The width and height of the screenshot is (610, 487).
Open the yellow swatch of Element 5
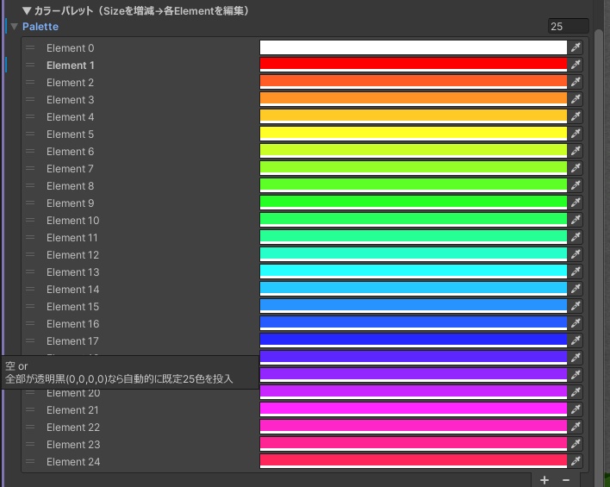[414, 134]
